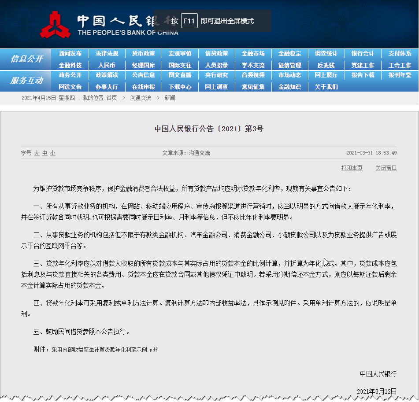
Task: Select 金融科技 menu item
Action: pos(70,65)
